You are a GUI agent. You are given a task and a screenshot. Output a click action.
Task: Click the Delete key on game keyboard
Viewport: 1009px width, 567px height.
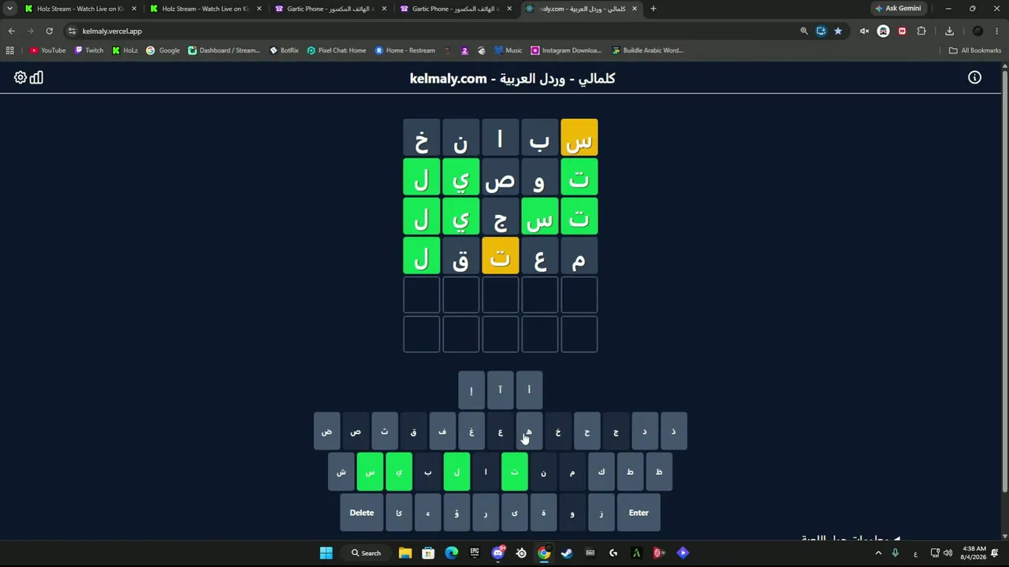362,513
